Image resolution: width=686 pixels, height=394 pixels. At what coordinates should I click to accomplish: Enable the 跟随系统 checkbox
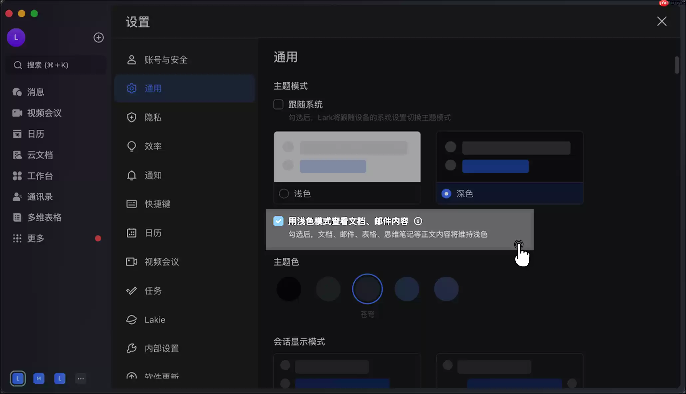point(278,104)
